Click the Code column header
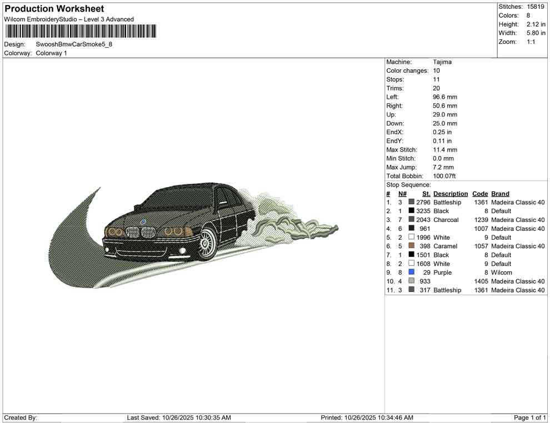This screenshot has width=550, height=423. [480, 194]
